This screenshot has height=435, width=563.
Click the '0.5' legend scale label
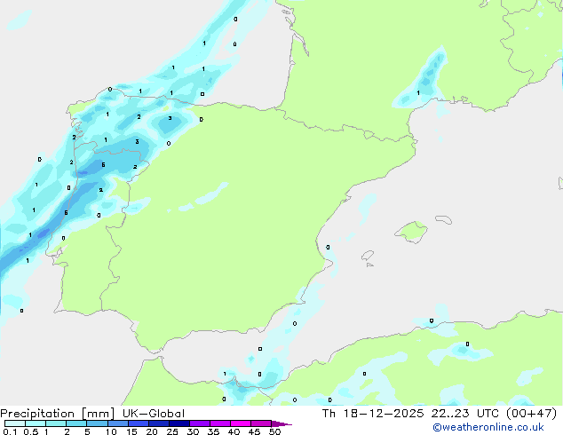[31, 431]
